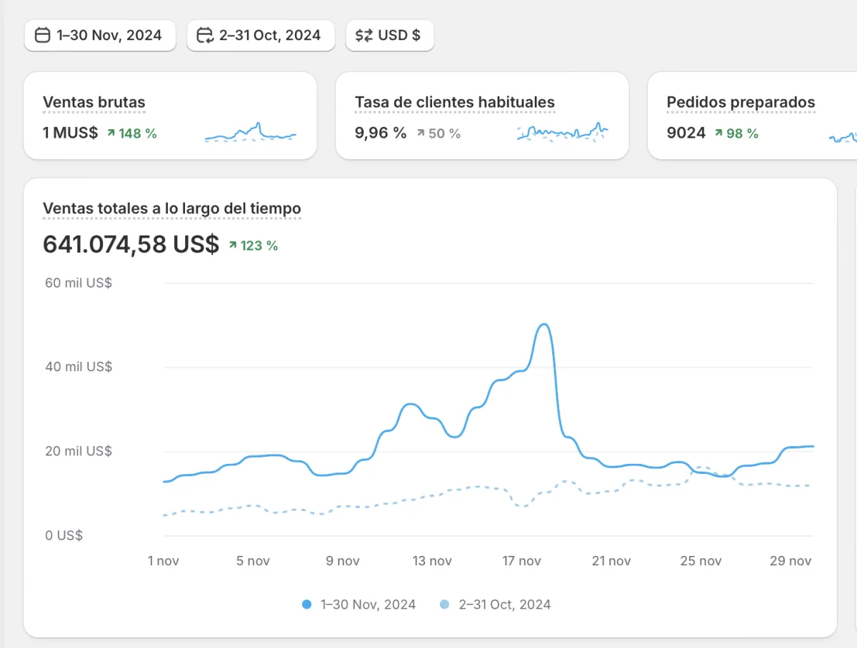Click the 98 % change in Pedidos preparados
The image size is (857, 648).
click(743, 133)
